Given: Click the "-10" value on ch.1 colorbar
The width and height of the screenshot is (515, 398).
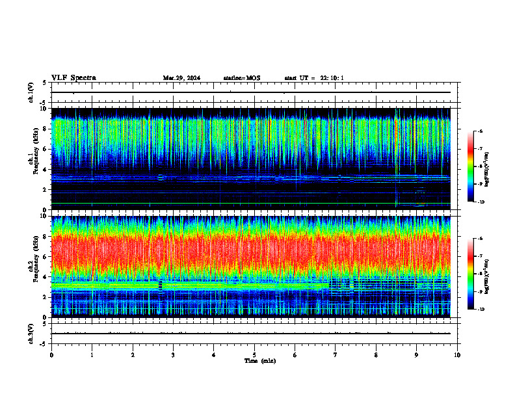Looking at the screenshot, I should pos(481,202).
